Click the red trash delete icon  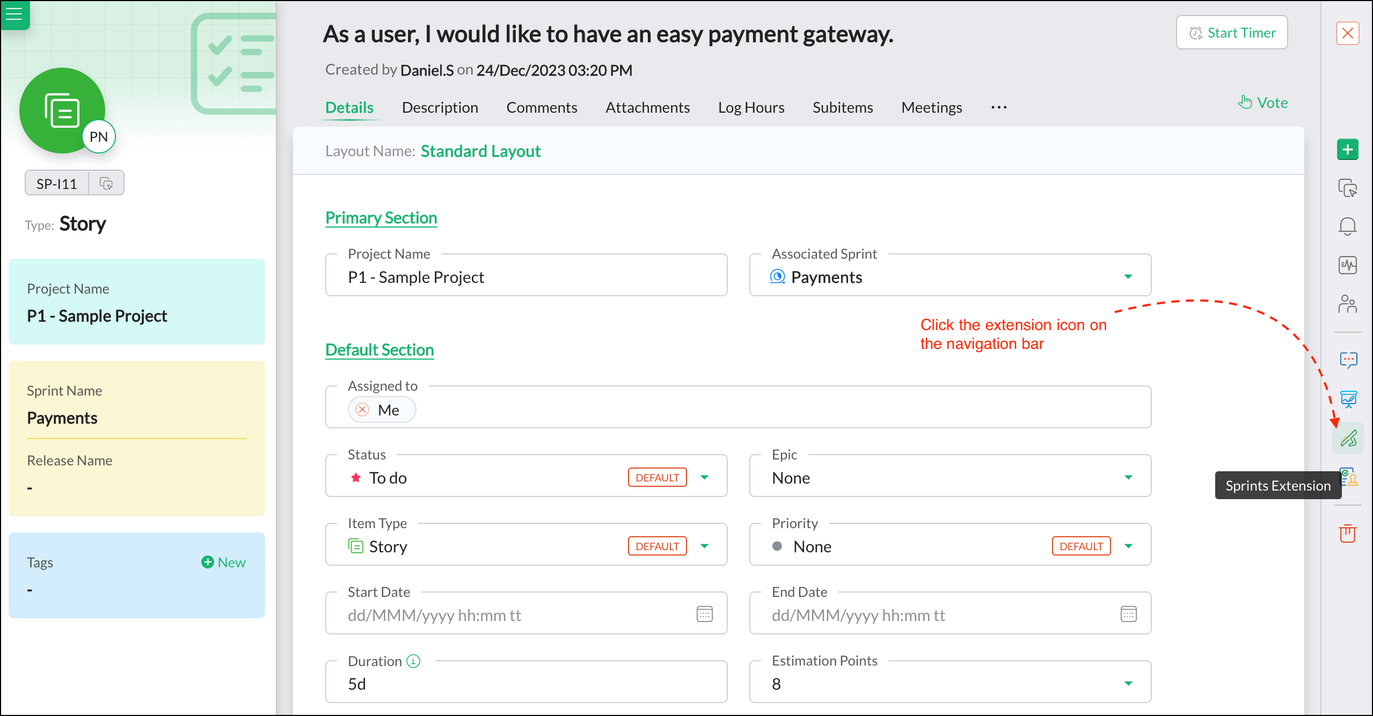1347,533
